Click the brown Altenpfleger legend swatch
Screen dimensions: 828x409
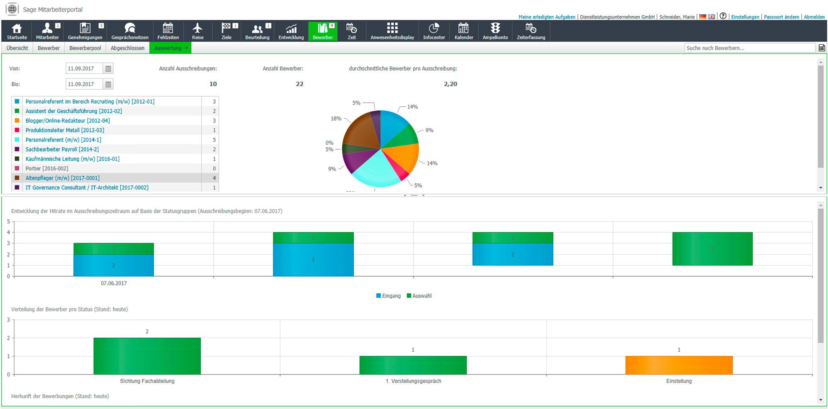17,178
